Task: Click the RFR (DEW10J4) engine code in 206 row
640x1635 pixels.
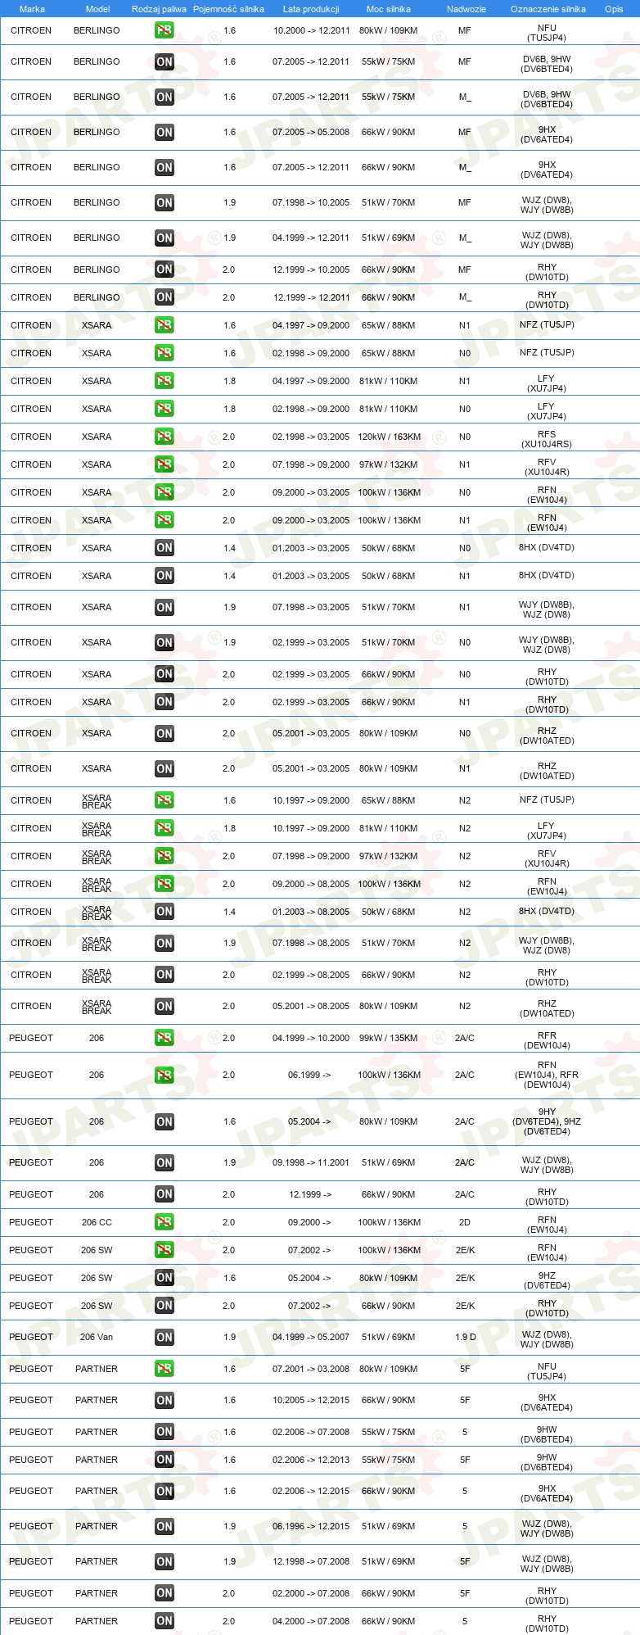Action: pyautogui.click(x=547, y=1040)
